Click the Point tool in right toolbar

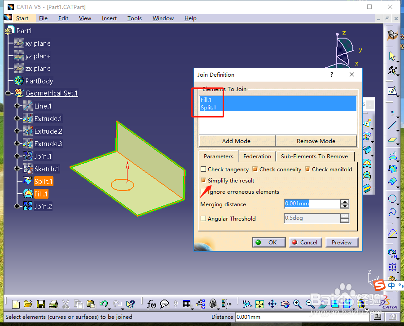(392, 112)
